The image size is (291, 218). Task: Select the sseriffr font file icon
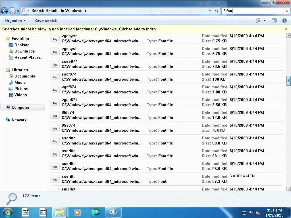(x=55, y=167)
